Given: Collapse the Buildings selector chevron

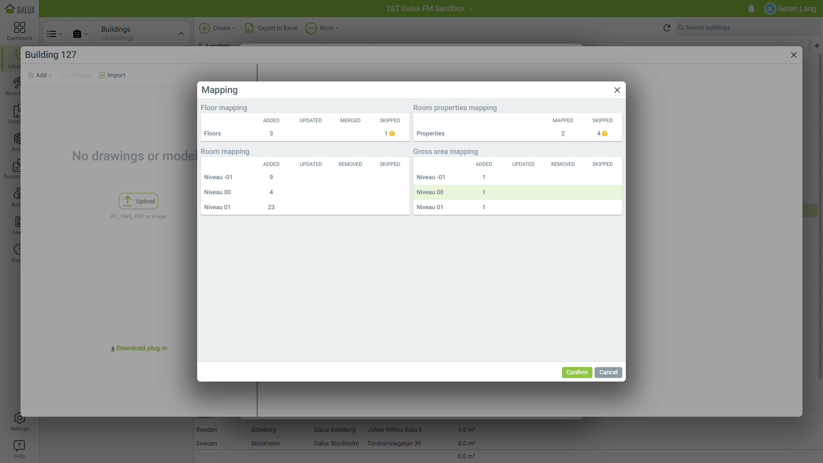Looking at the screenshot, I should pyautogui.click(x=181, y=33).
